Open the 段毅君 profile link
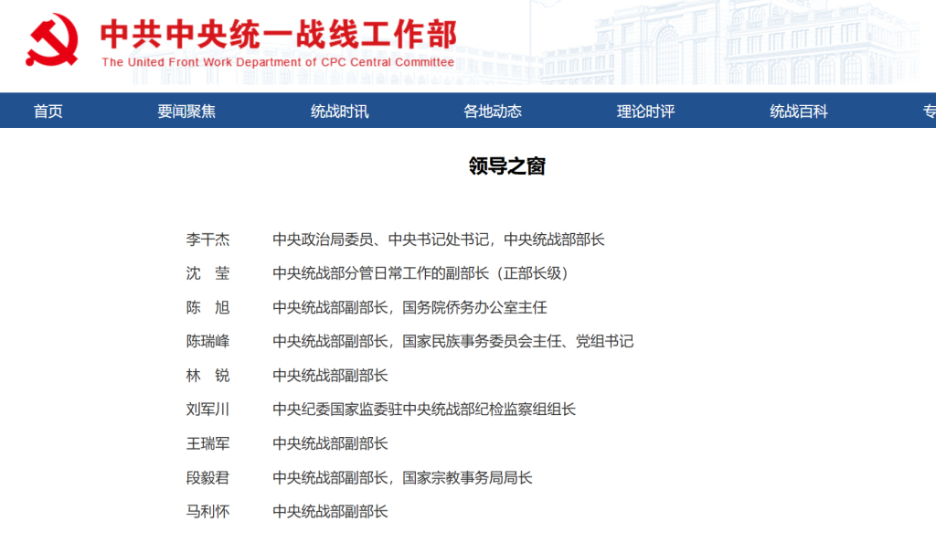Image resolution: width=936 pixels, height=543 pixels. [207, 477]
